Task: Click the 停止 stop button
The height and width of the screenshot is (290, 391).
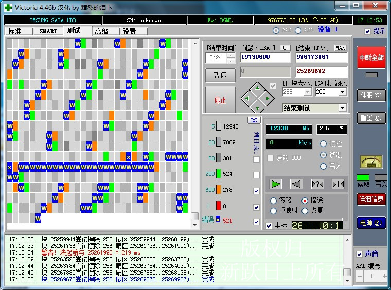Action: (220, 100)
